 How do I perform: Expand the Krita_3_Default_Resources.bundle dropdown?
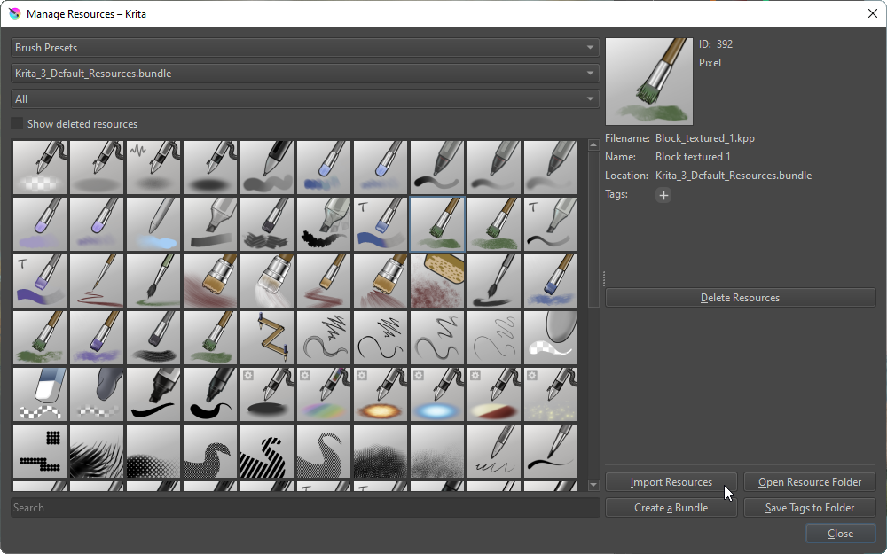coord(304,74)
